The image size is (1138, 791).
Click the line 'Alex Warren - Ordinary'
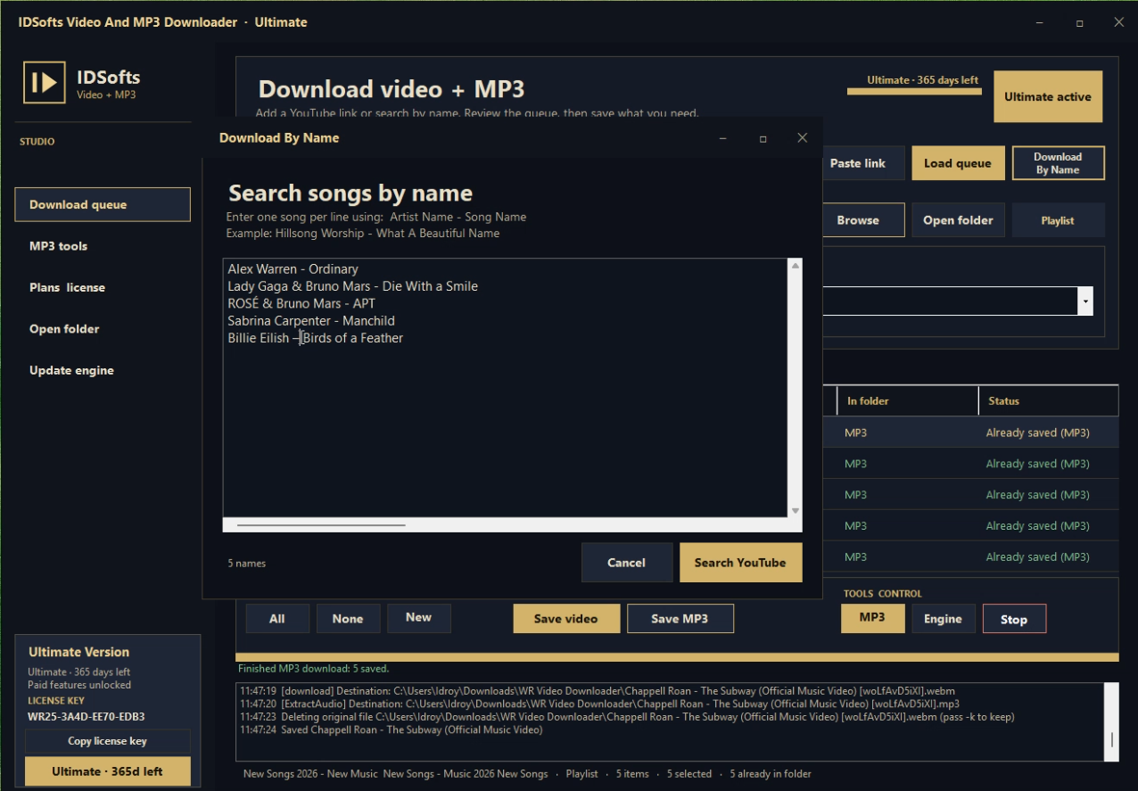click(293, 269)
